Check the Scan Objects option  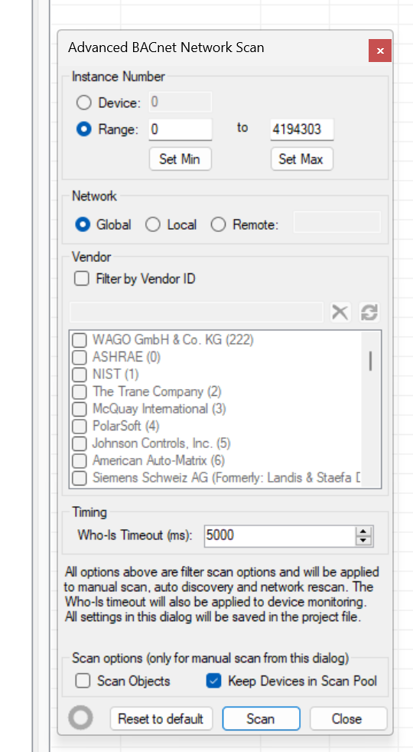(83, 681)
